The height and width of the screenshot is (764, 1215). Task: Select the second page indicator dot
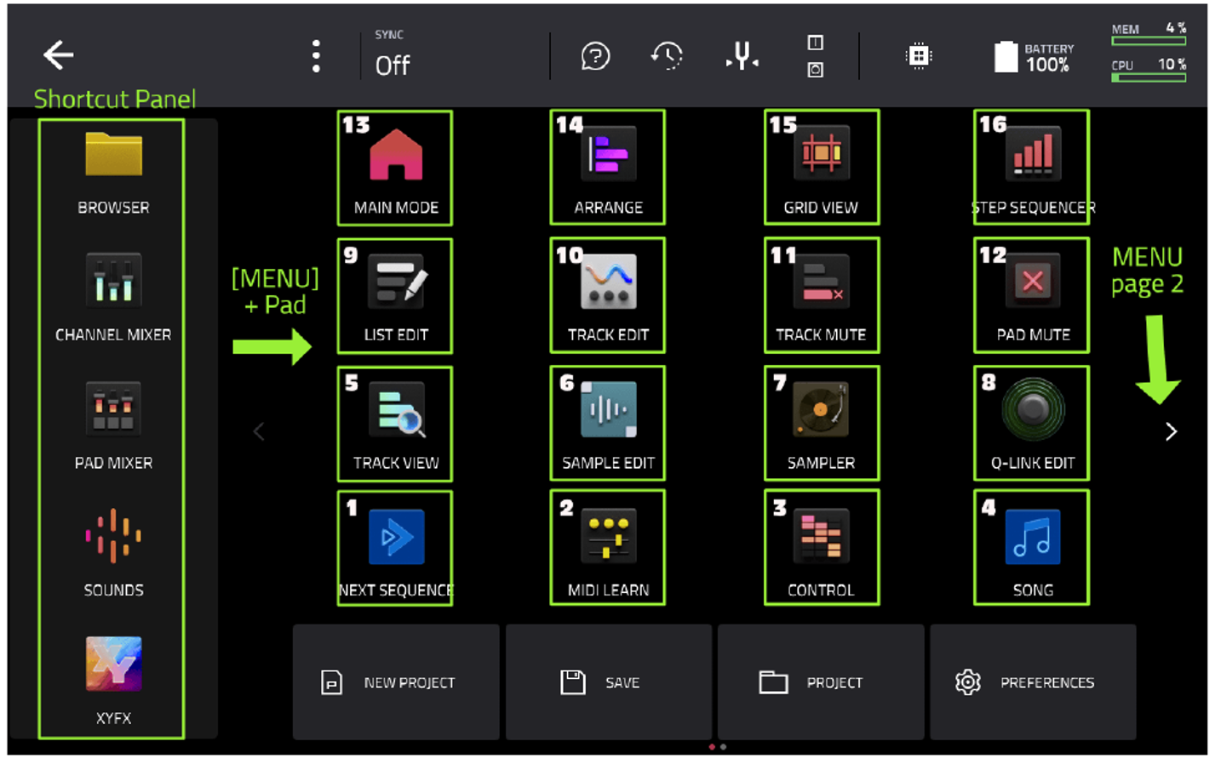point(723,747)
